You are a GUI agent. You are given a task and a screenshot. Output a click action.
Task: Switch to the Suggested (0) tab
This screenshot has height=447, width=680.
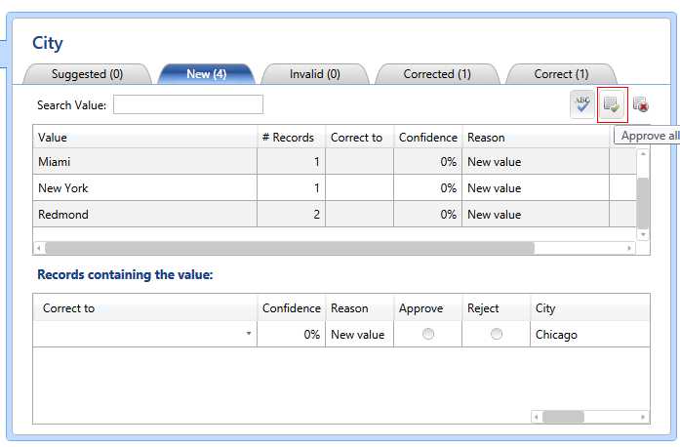[x=87, y=74]
